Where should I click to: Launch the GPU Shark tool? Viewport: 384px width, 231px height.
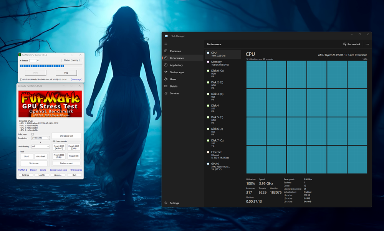point(41,156)
